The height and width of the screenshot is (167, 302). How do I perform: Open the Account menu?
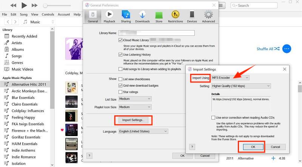pyautogui.click(x=64, y=14)
